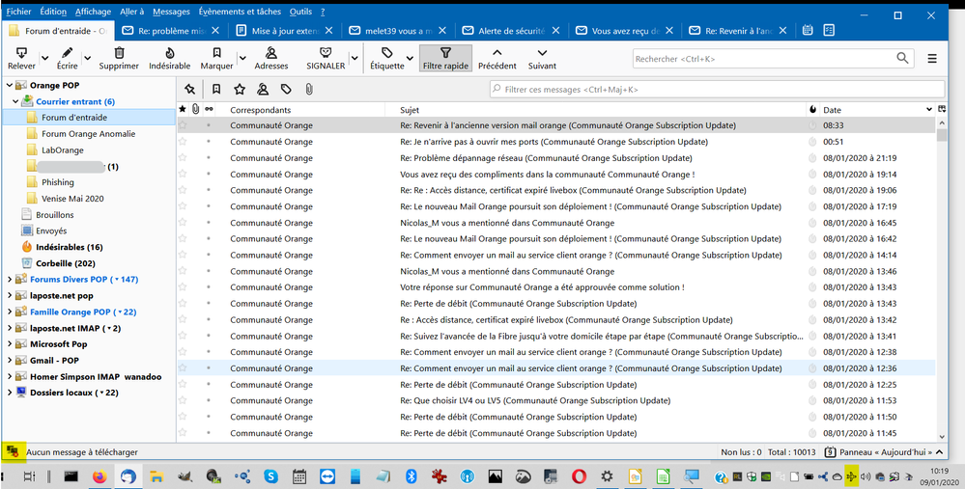The image size is (965, 489).
Task: Open the Marquer dropdown arrow
Action: click(241, 58)
